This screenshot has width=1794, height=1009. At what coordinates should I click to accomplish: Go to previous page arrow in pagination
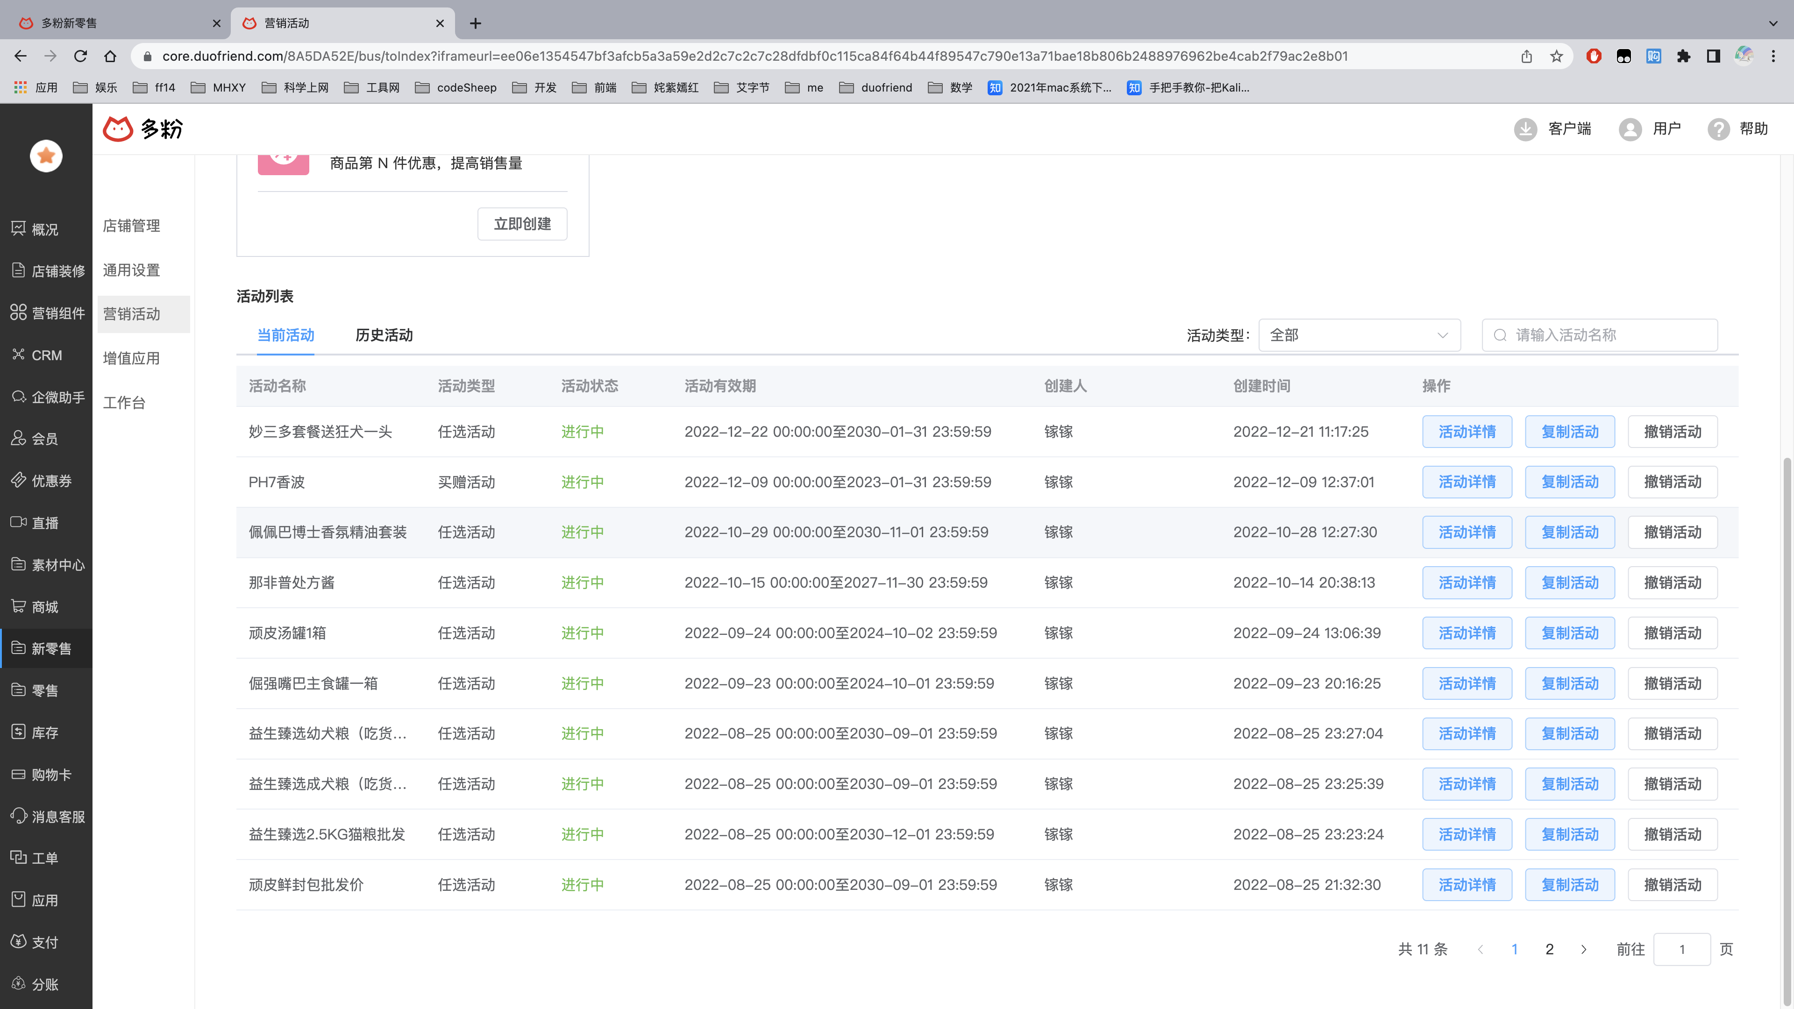click(x=1481, y=949)
